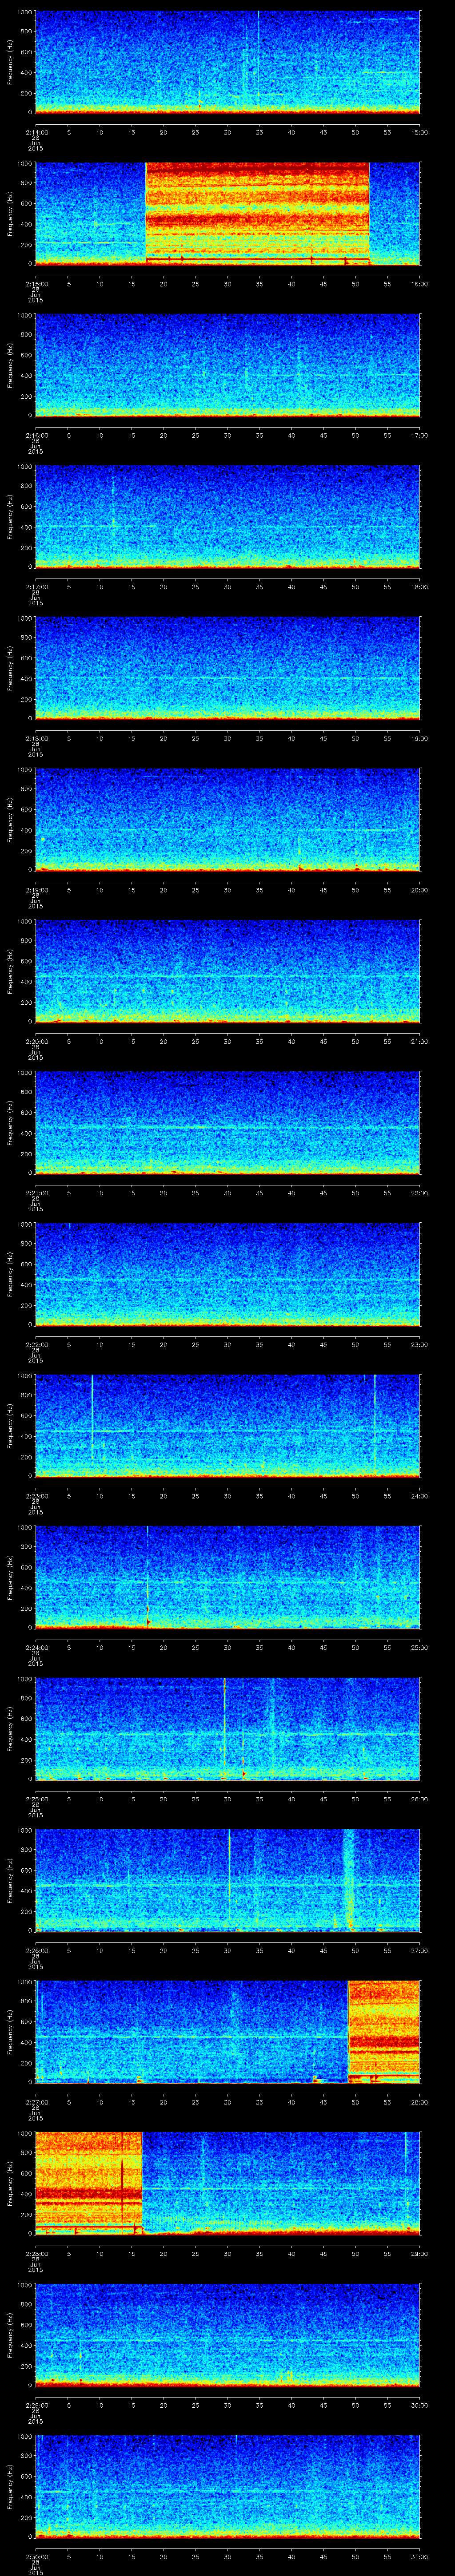The height and width of the screenshot is (2576, 455).
Task: Open the spectrogram panel starting at 2:21:00
Action: [x=227, y=1122]
